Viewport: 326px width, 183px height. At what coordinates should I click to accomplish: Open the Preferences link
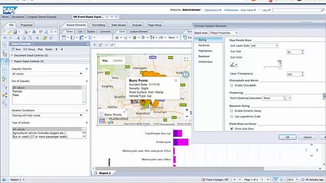[x=231, y=10]
